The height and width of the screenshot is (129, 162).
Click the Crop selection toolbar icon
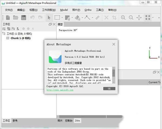[x=114, y=18]
